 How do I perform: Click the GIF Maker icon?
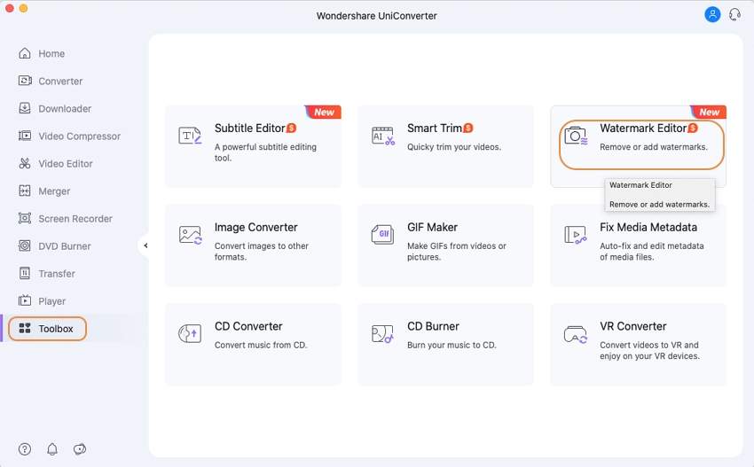(x=382, y=235)
